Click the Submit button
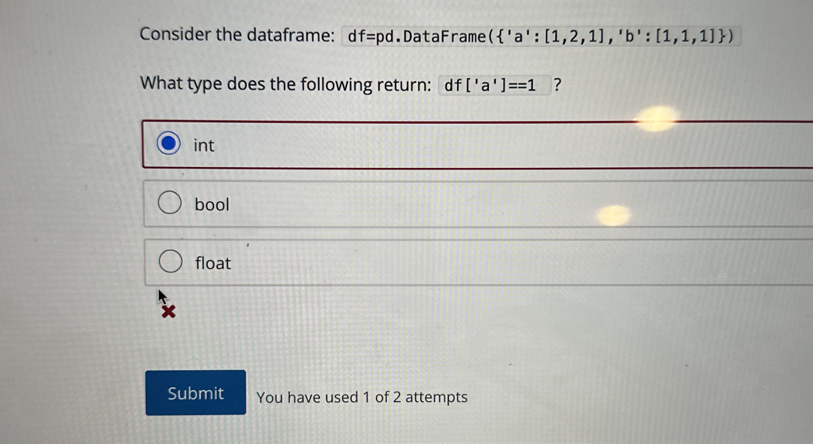 point(196,393)
